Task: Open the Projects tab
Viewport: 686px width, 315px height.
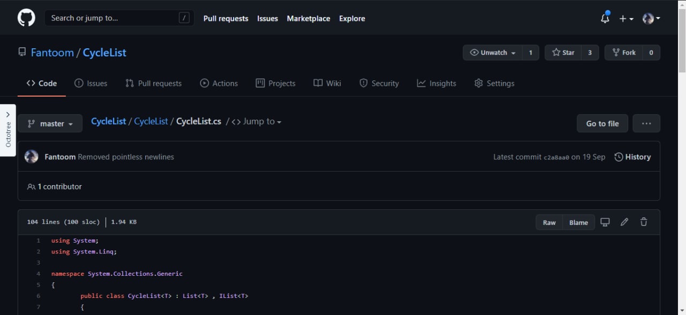Action: click(x=275, y=83)
